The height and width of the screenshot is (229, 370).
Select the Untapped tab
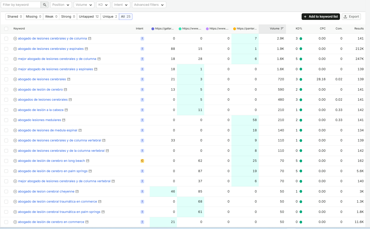pos(89,17)
